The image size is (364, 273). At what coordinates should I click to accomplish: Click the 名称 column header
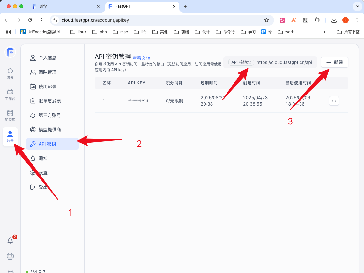click(x=107, y=83)
